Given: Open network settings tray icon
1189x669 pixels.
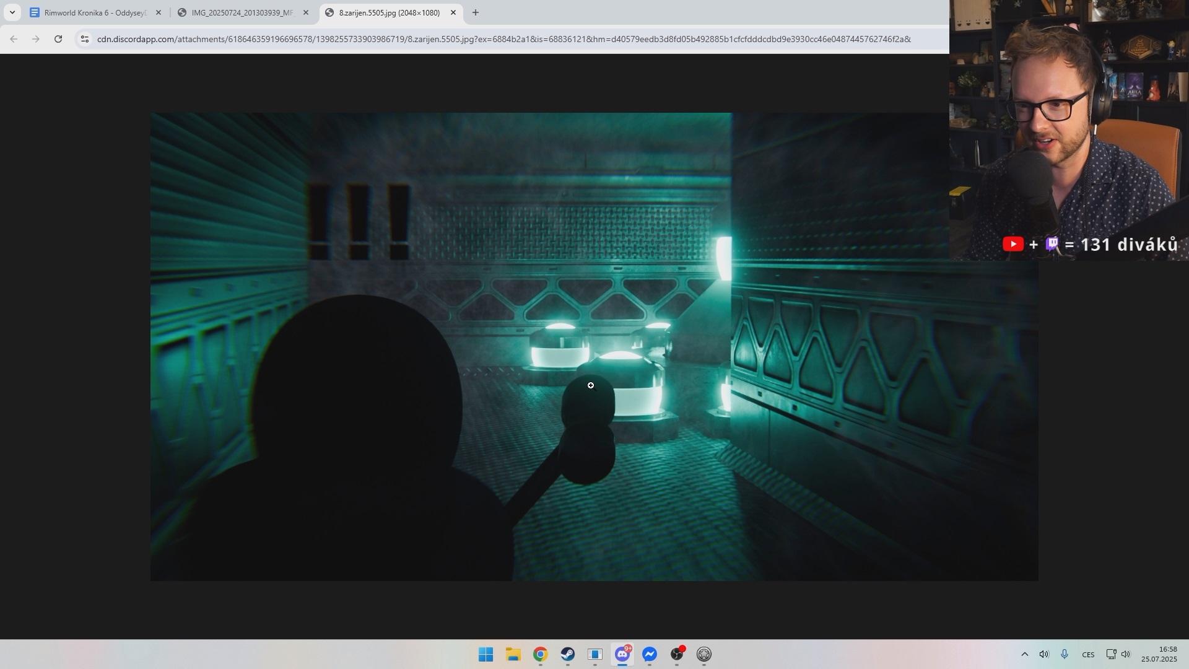Looking at the screenshot, I should click(x=1111, y=654).
